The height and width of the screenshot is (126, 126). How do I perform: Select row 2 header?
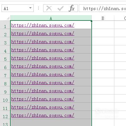5,33
